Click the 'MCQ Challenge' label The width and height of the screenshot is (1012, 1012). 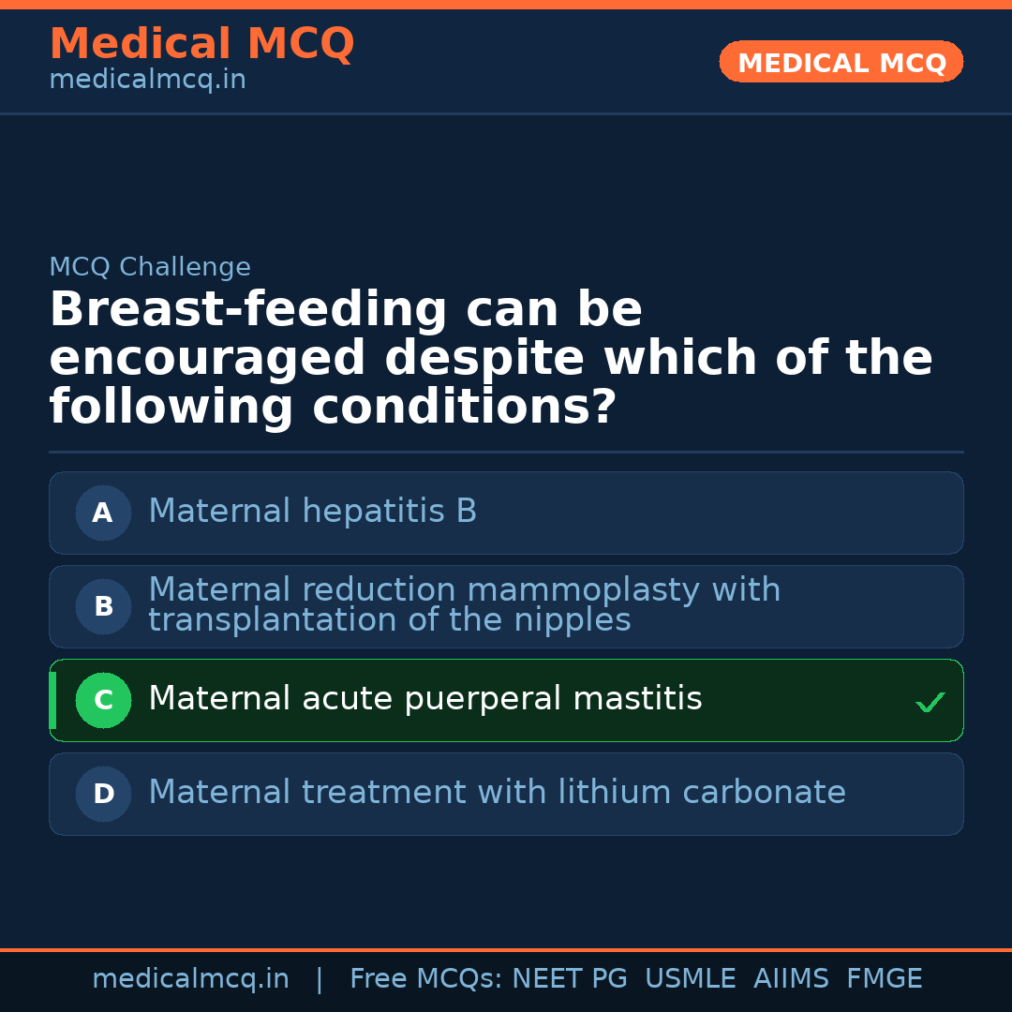pos(150,267)
